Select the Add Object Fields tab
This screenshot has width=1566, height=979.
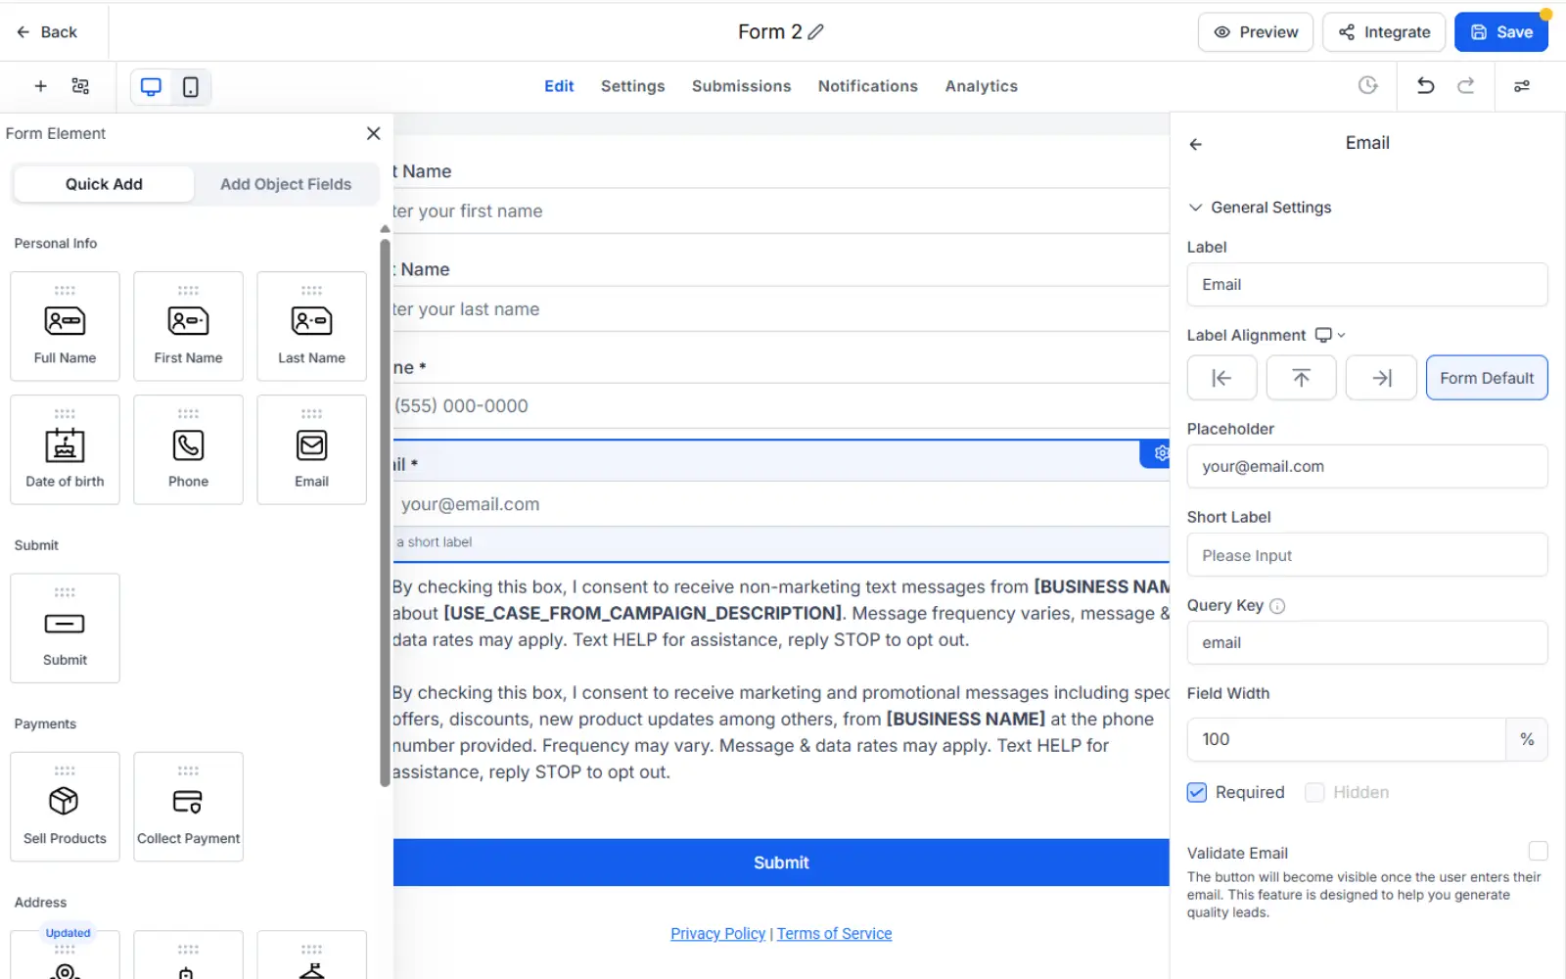286,184
